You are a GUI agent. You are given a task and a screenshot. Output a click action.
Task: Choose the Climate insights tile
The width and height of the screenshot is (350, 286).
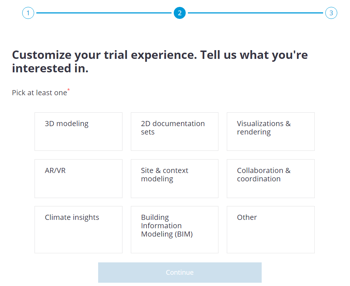(x=79, y=230)
